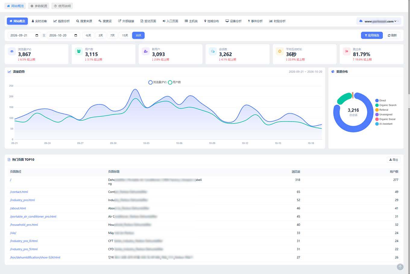Viewport: 410px width, 274px height.
Task: Export the top pages with 导出
Action: [x=393, y=160]
